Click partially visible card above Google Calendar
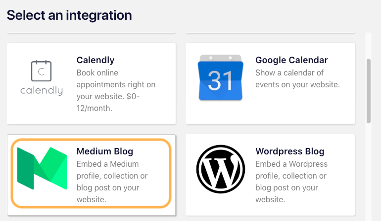 click(x=270, y=33)
